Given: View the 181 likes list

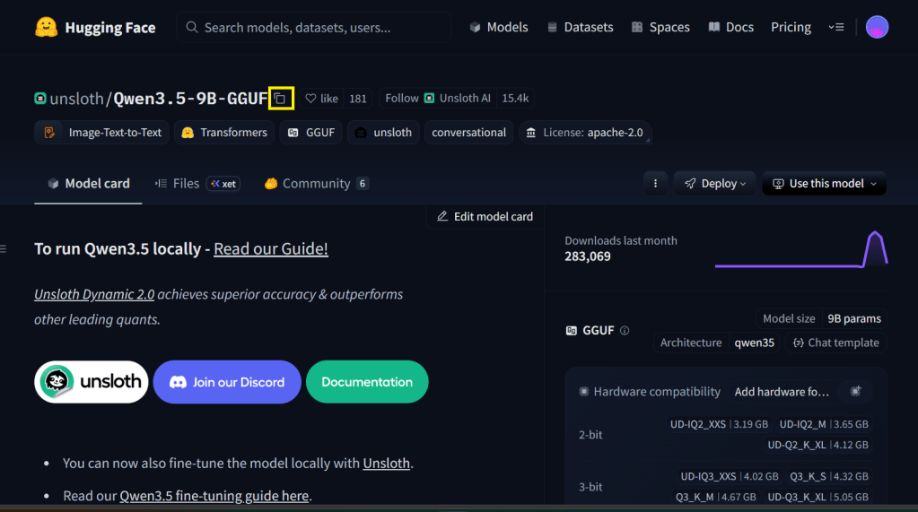Looking at the screenshot, I should point(358,99).
